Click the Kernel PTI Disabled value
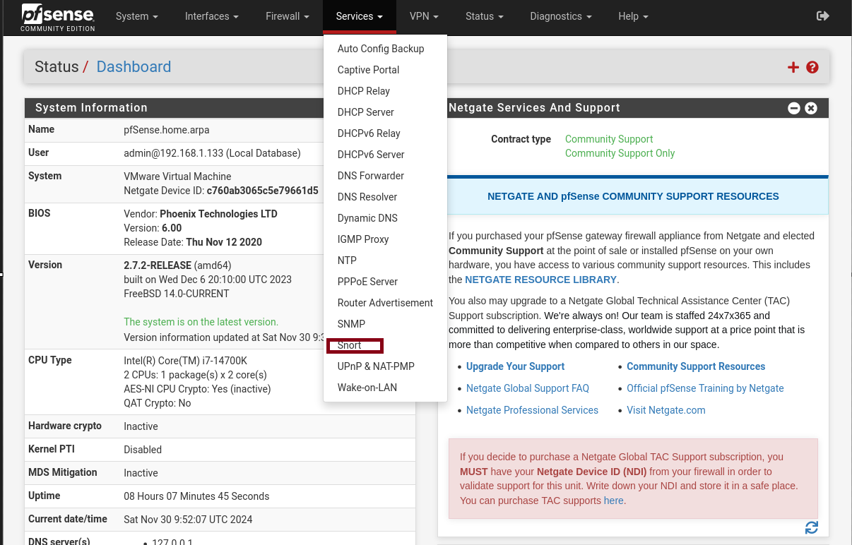Viewport: 852px width, 545px height. pyautogui.click(x=143, y=450)
